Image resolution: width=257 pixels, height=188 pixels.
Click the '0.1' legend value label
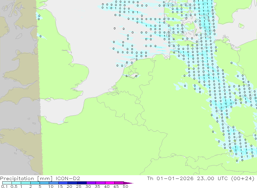coord(4,186)
